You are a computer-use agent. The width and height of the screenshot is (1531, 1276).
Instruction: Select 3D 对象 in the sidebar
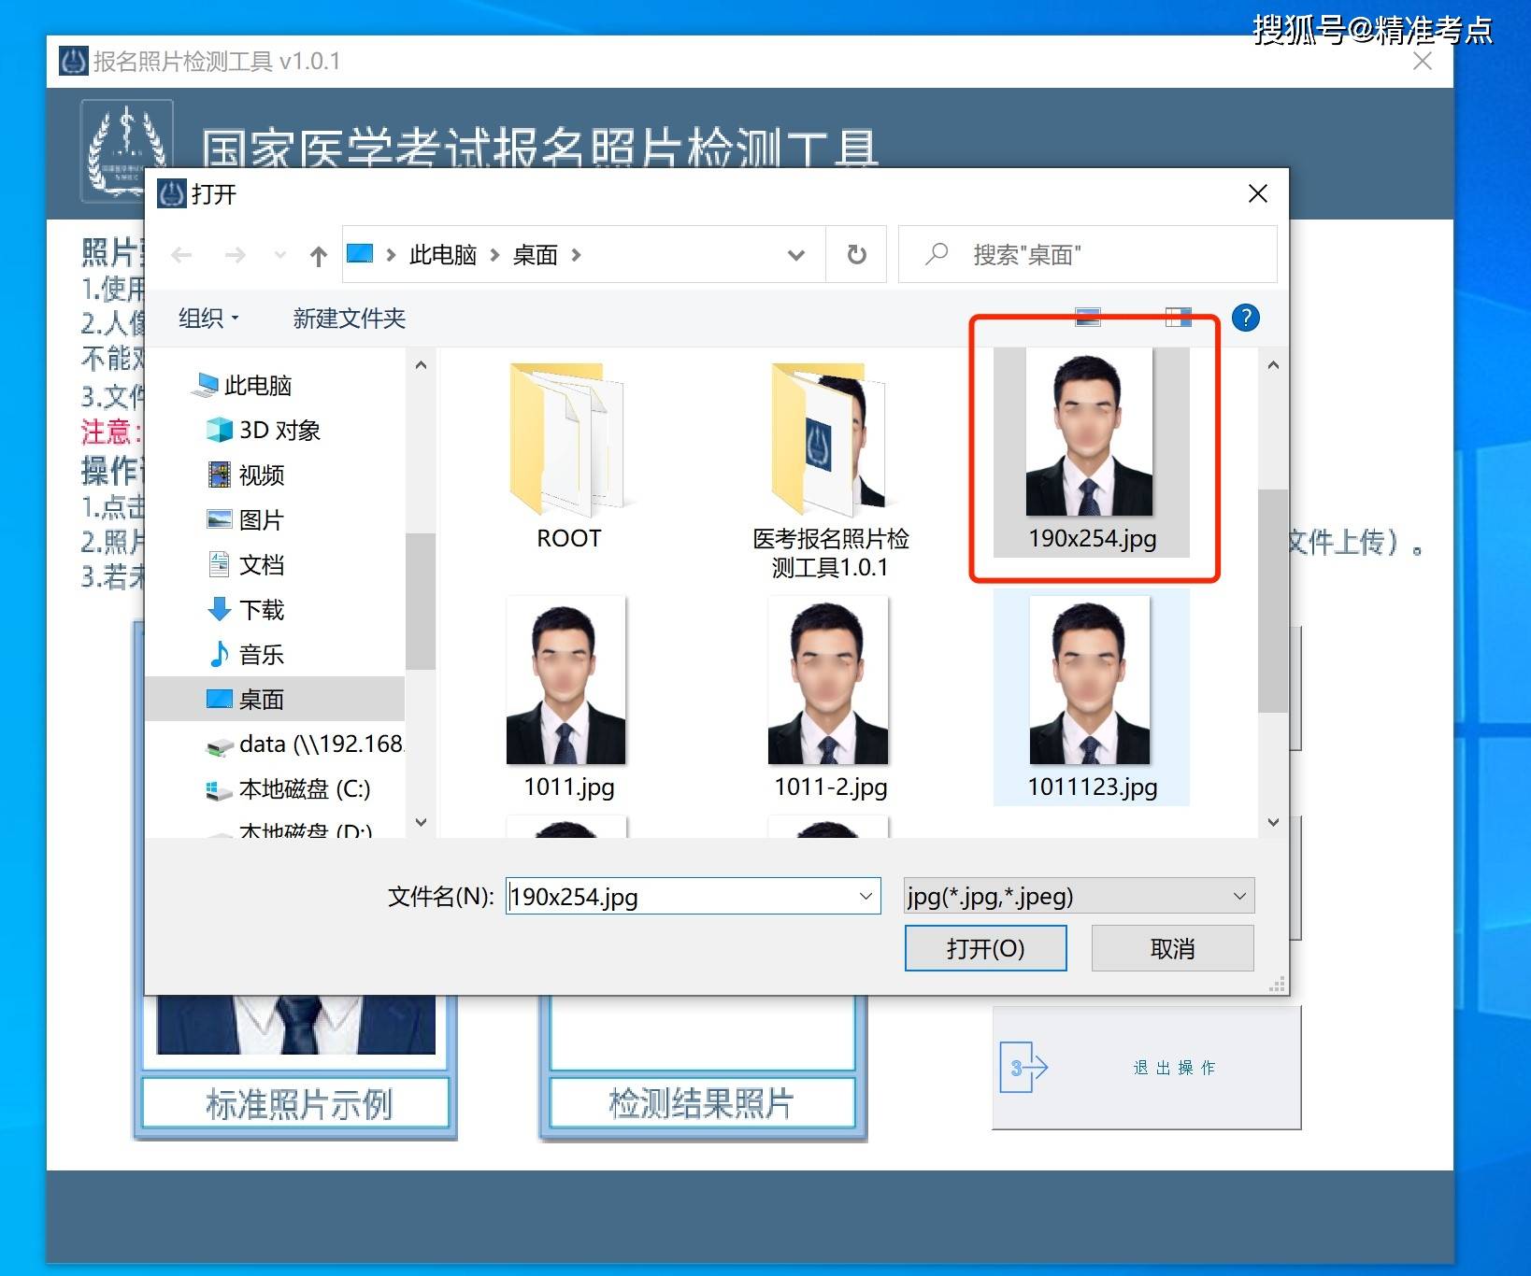(x=264, y=430)
